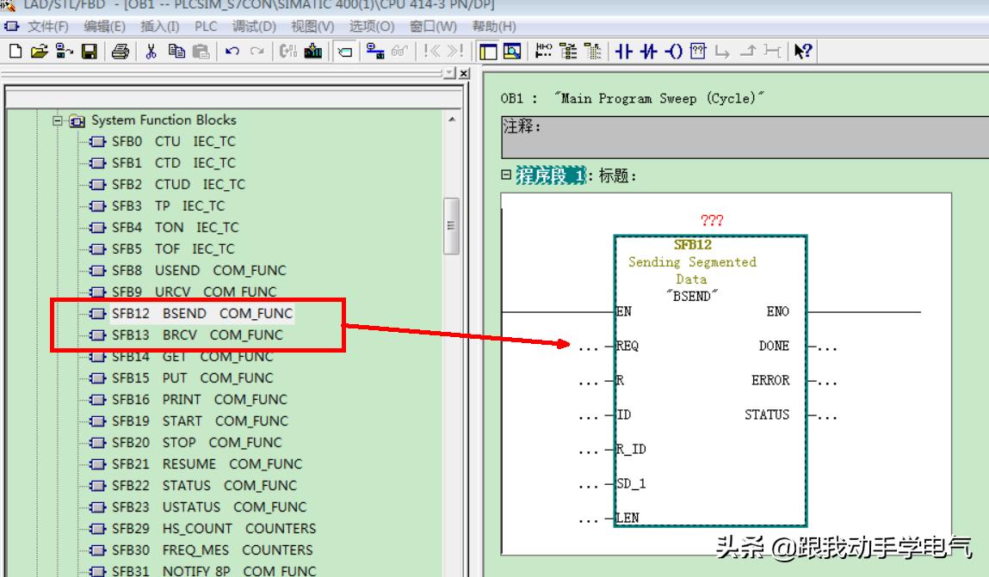Click the Download to PLC icon
989x577 pixels.
312,53
